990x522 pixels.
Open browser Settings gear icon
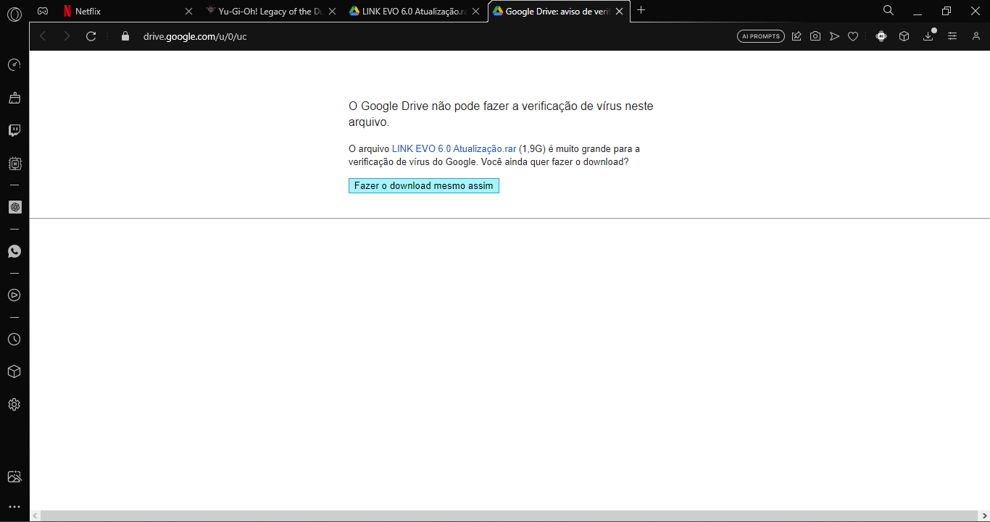pyautogui.click(x=14, y=405)
